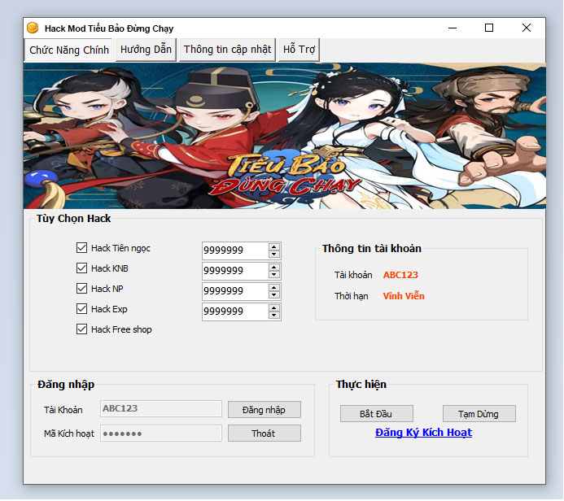Viewport: 564px width, 501px height.
Task: Toggle the Hack NP checkbox
Action: [81, 288]
